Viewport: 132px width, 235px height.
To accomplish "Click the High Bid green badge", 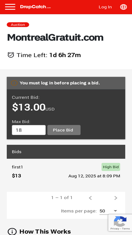I will click(111, 167).
